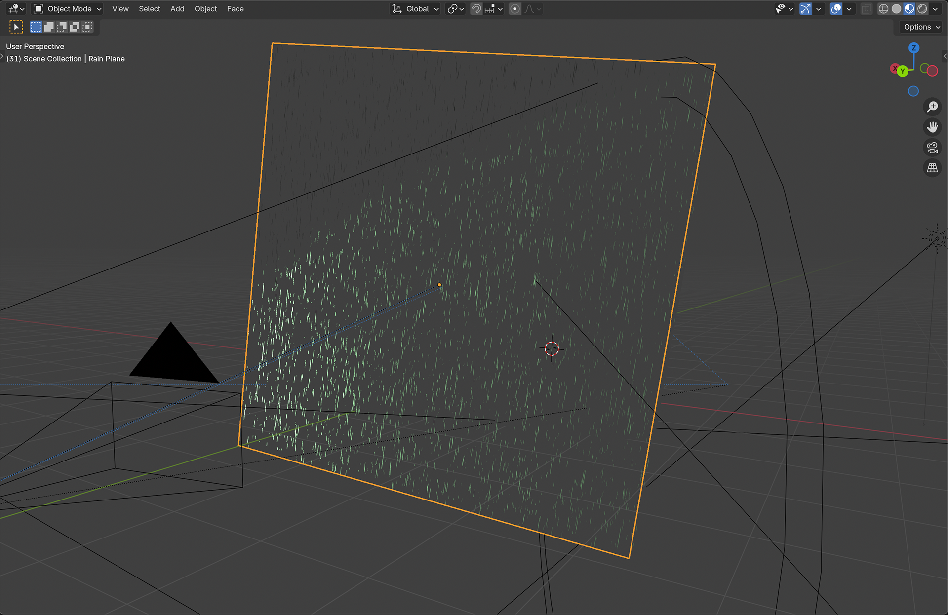Toggle viewport overlays display
The image size is (948, 615).
coord(835,9)
